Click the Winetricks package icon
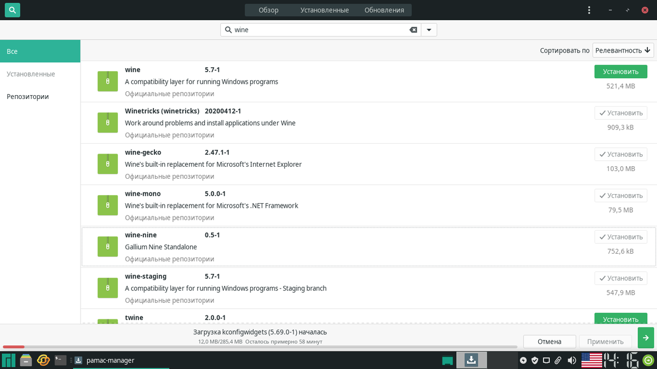The height and width of the screenshot is (369, 657). 108,122
